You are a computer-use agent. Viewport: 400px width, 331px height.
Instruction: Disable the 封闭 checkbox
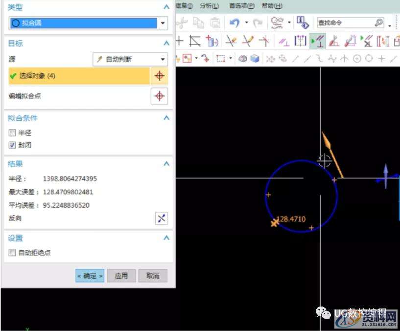[12, 145]
